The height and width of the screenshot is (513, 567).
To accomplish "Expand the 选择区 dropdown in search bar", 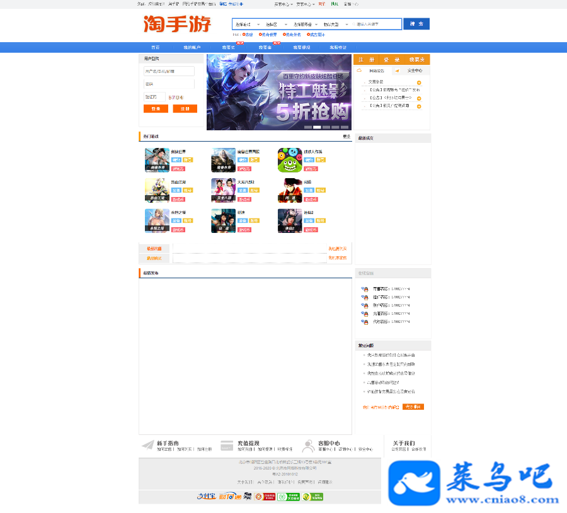I will point(277,24).
